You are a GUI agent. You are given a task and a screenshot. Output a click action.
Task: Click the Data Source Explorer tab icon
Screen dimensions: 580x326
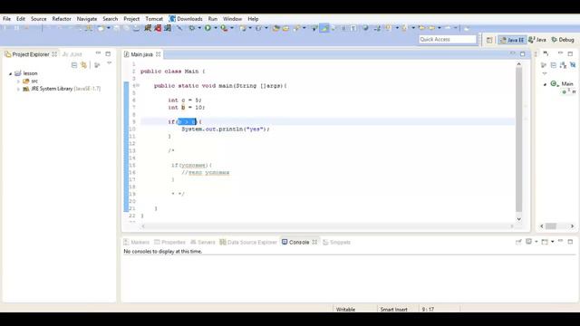[223, 242]
